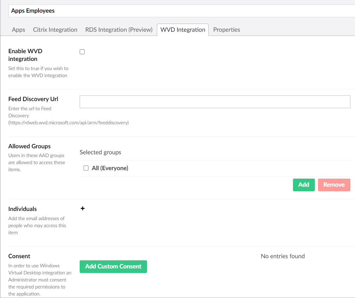Click the Remove groups button

click(334, 185)
